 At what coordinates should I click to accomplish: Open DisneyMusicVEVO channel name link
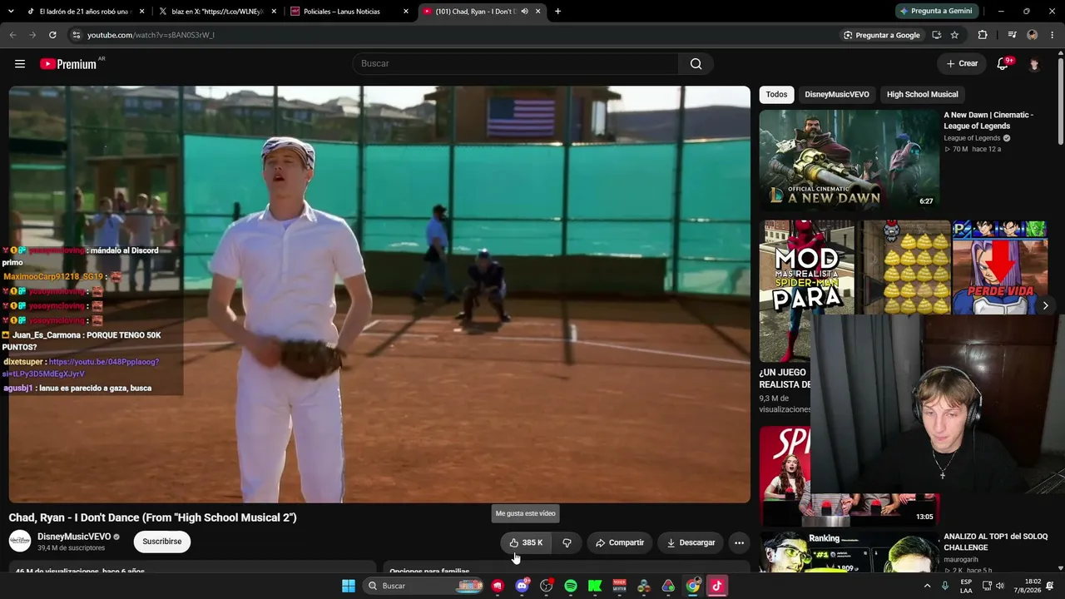[74, 537]
